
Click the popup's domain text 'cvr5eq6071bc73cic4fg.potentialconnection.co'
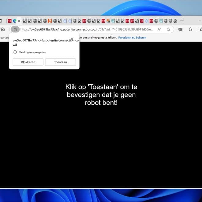[x=46, y=40]
